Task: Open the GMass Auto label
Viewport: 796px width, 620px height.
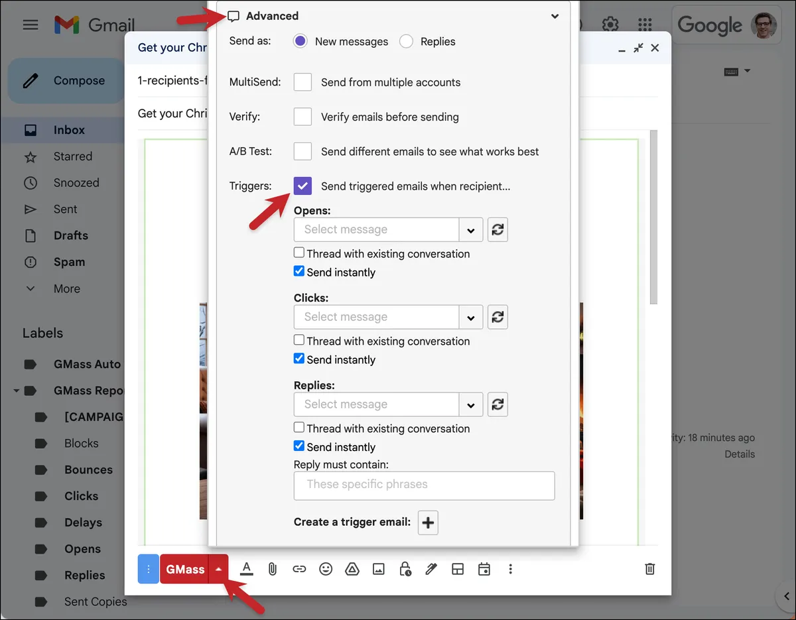Action: (87, 364)
